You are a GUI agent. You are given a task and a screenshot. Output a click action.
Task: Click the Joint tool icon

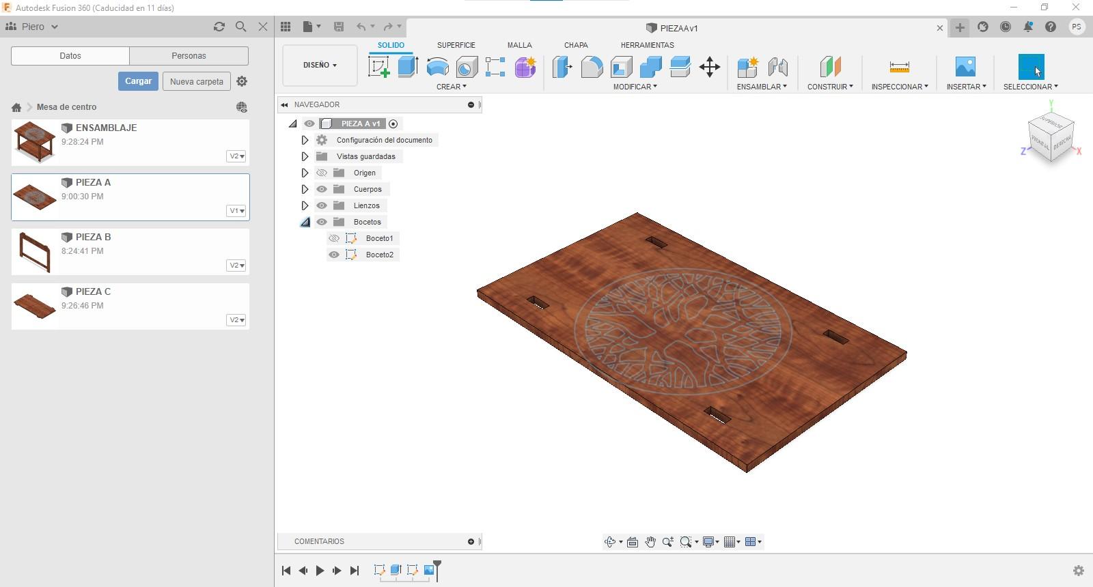point(777,67)
